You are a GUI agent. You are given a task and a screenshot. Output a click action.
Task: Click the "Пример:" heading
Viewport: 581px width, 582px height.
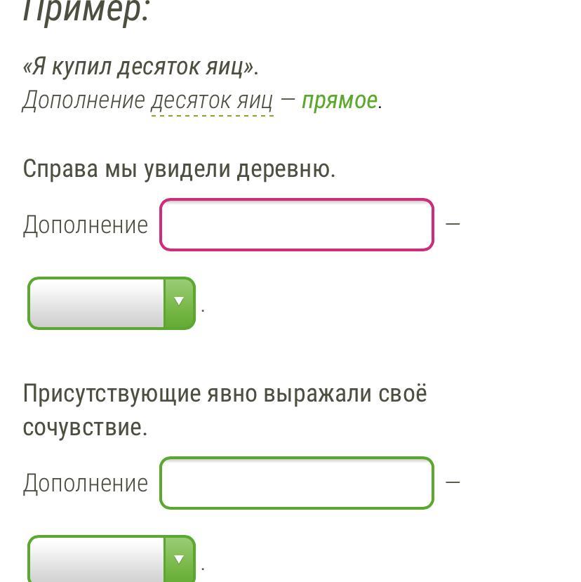click(87, 11)
